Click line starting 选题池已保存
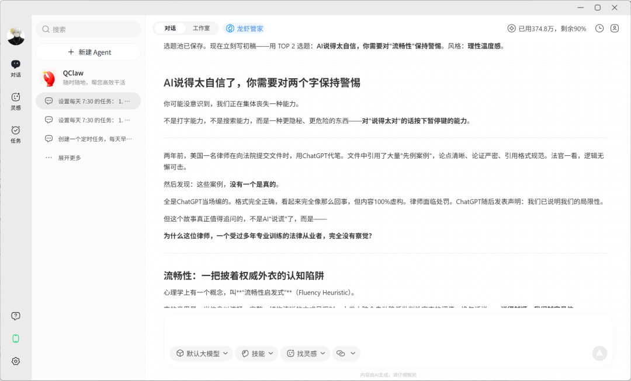The image size is (631, 381). click(x=334, y=46)
